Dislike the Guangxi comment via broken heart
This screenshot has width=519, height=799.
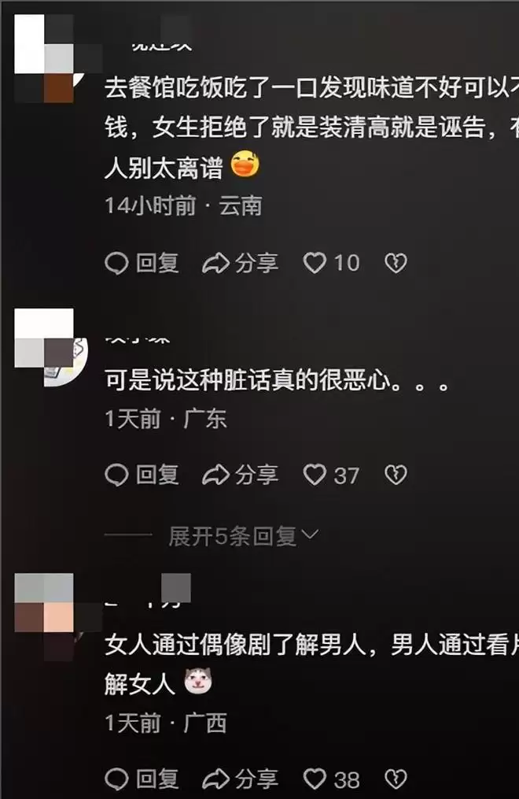(396, 779)
